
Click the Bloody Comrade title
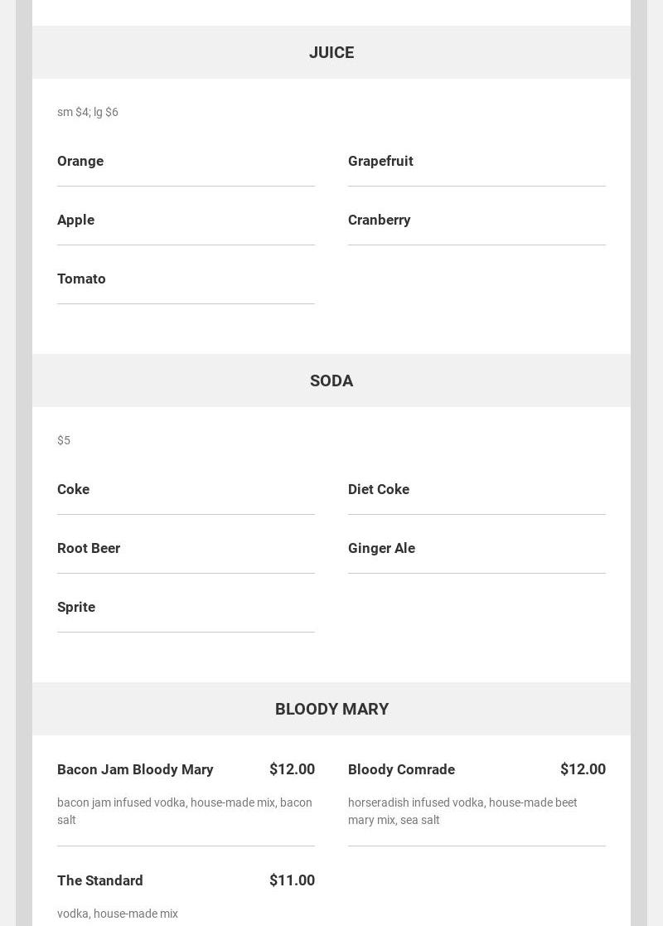pyautogui.click(x=401, y=769)
